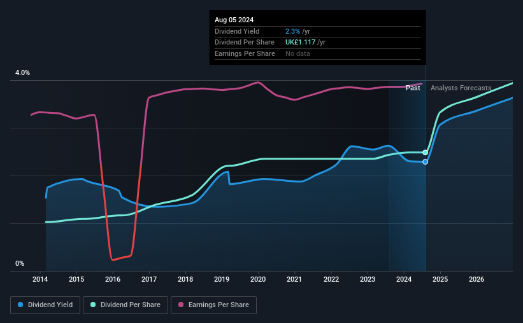The image size is (523, 323).
Task: Select the 2014 label on time axis
Action: pos(40,279)
